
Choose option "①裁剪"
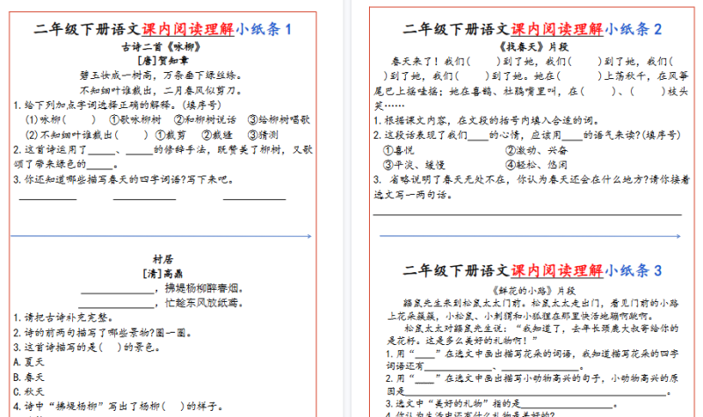(x=170, y=134)
